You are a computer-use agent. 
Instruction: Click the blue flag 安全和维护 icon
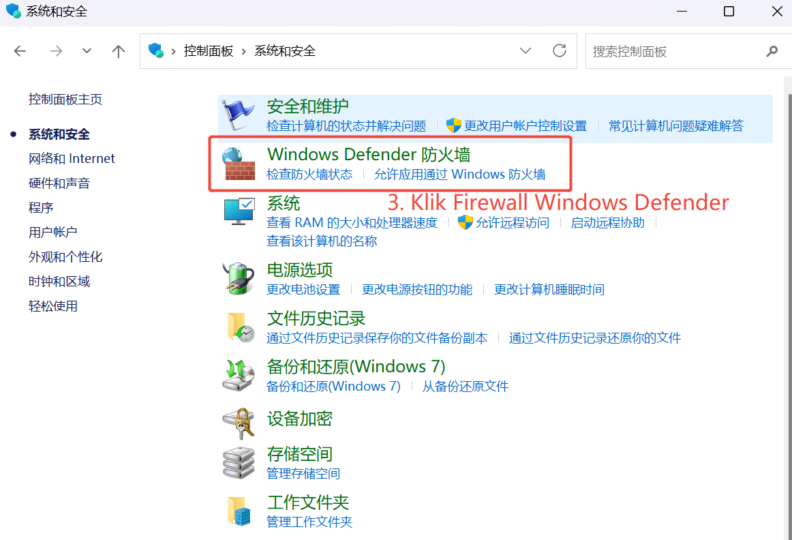coord(239,115)
